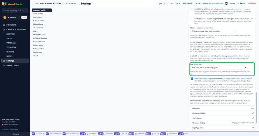Click the Alt+S Sales List key badge
259x136 pixels.
coord(148,134)
